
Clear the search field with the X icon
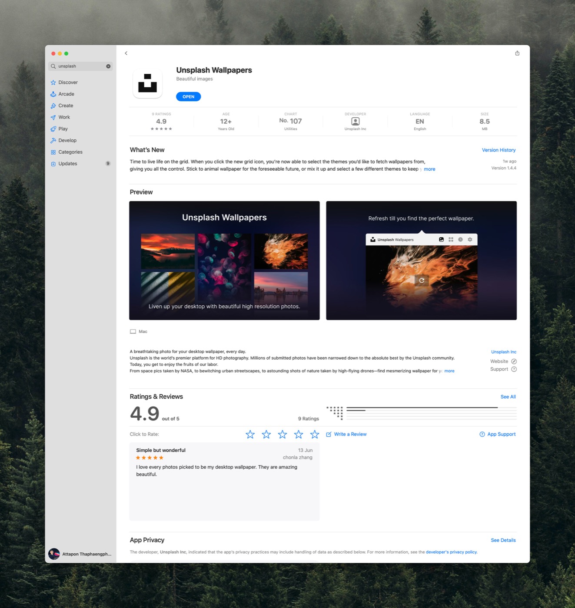tap(108, 66)
